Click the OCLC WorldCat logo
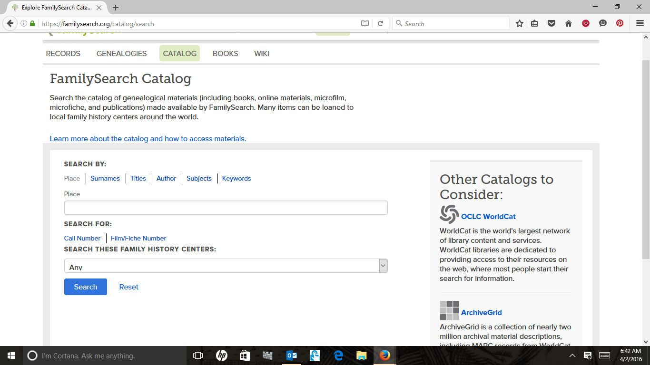Screen dimensions: 650x365 (449, 214)
